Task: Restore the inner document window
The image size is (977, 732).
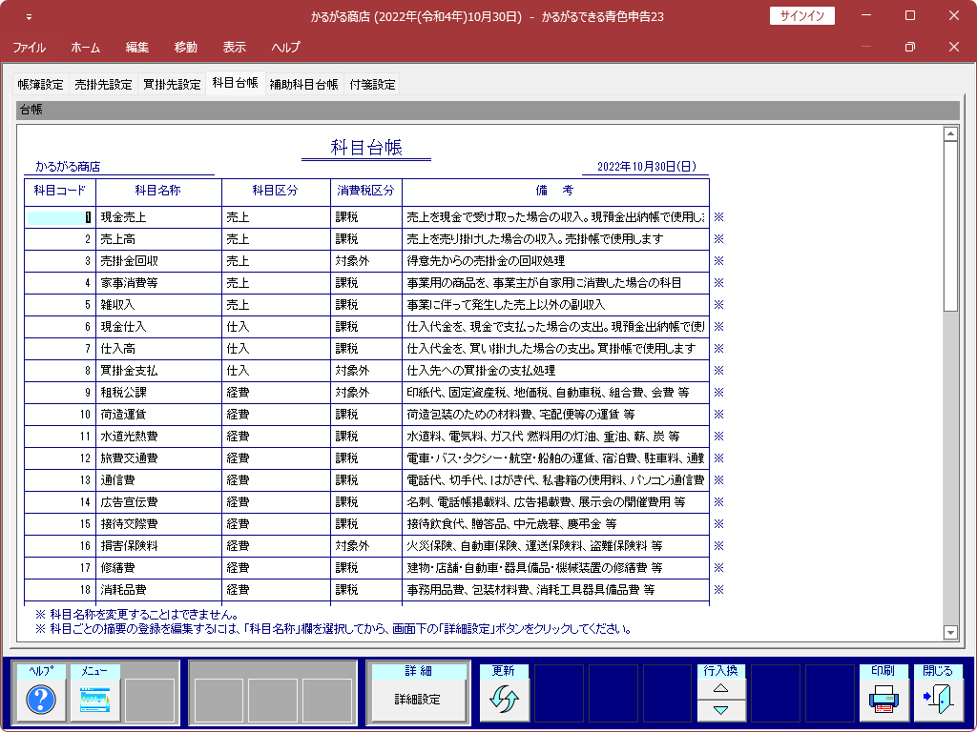Action: click(909, 48)
